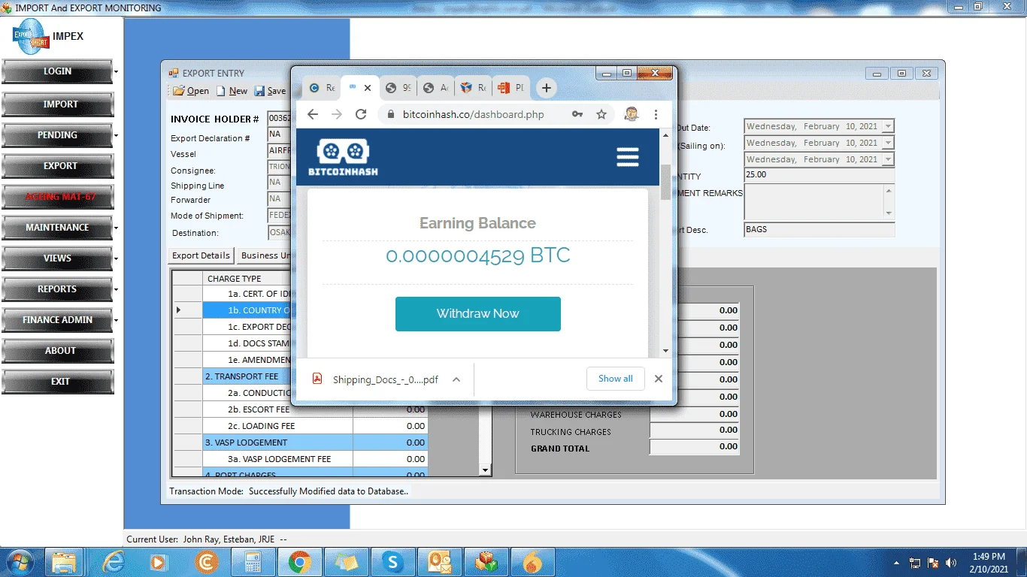
Task: Open the saved passwords key icon
Action: coord(577,114)
